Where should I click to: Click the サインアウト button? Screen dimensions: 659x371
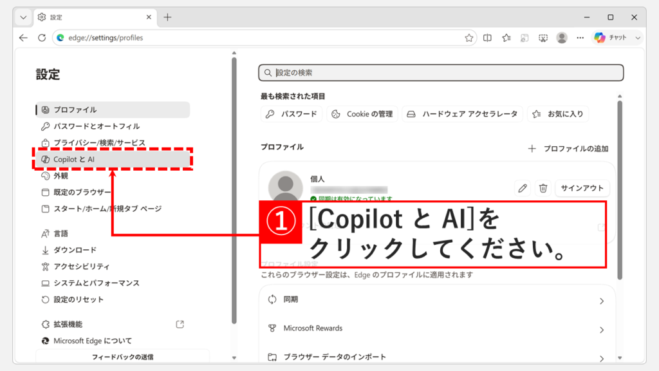pyautogui.click(x=582, y=188)
